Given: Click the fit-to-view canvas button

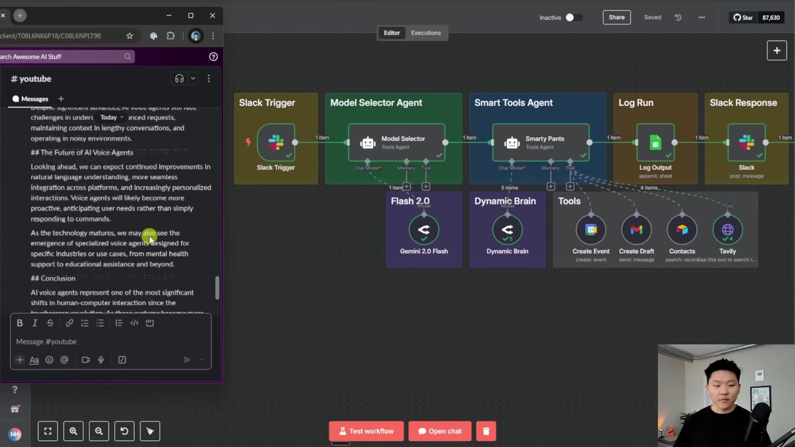Looking at the screenshot, I should (48, 431).
